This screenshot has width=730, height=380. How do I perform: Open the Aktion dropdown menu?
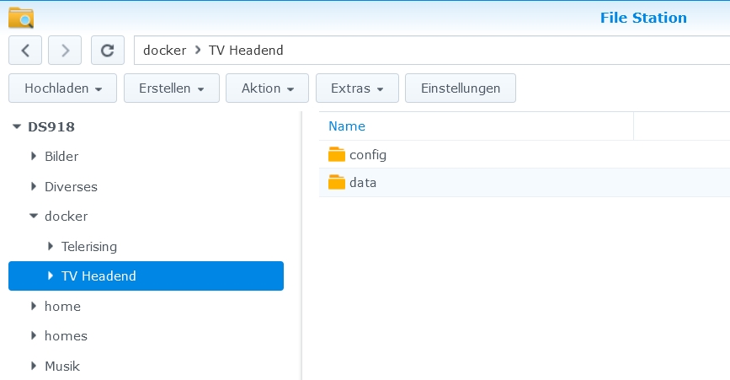coord(267,88)
